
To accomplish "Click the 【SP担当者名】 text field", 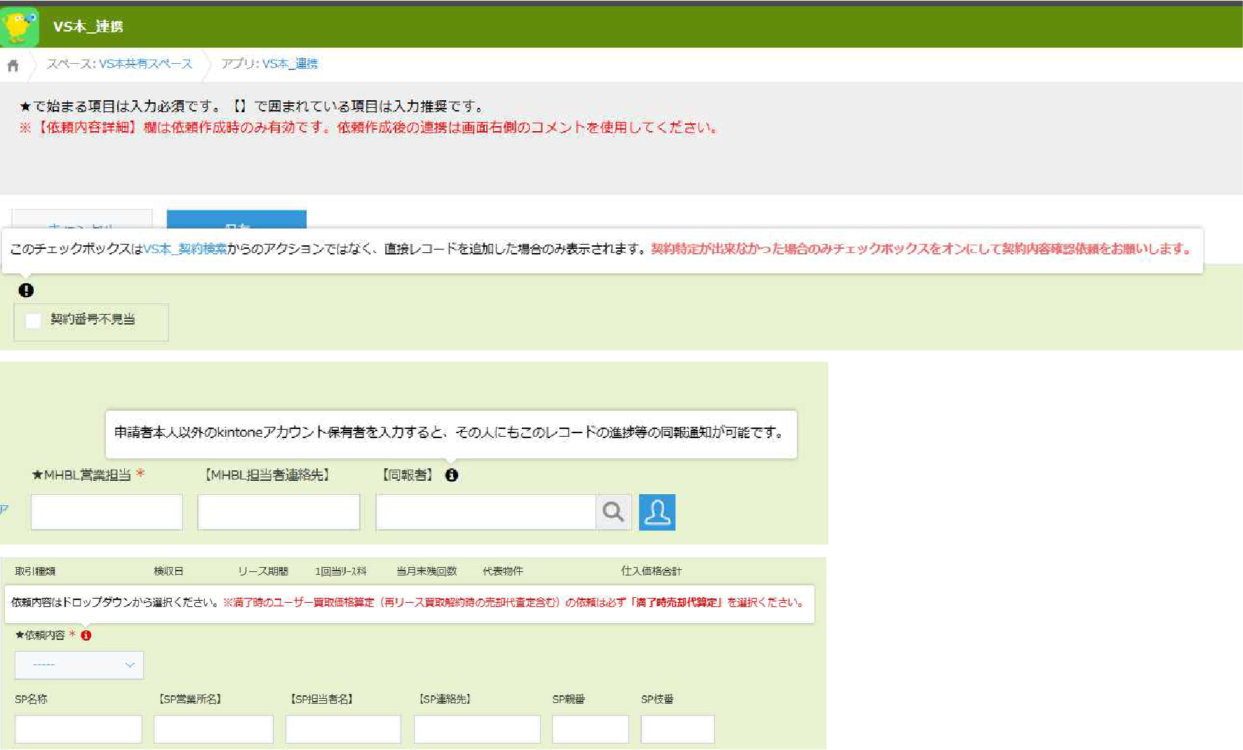I will point(343,729).
